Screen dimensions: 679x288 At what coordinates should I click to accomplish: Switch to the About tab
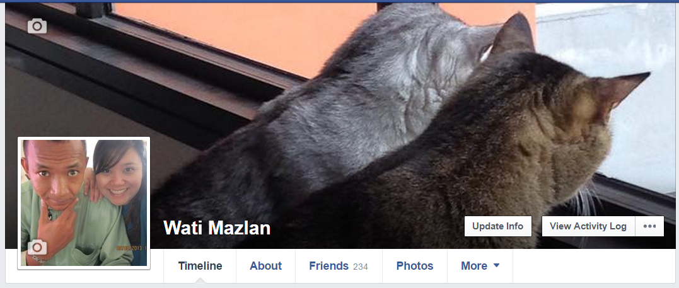(x=266, y=266)
